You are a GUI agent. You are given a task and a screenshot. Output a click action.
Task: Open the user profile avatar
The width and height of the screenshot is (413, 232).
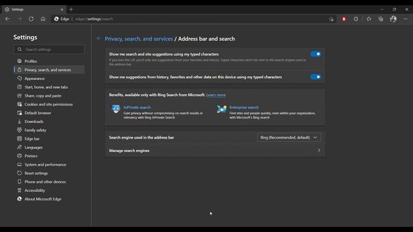(393, 19)
